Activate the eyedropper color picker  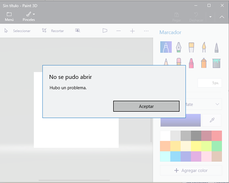[213, 120]
